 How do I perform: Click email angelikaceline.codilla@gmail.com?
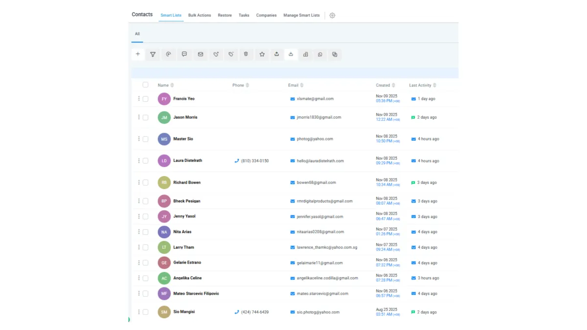(x=328, y=278)
